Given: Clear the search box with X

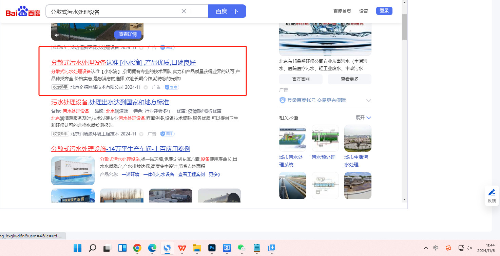Looking at the screenshot, I should click(x=184, y=11).
